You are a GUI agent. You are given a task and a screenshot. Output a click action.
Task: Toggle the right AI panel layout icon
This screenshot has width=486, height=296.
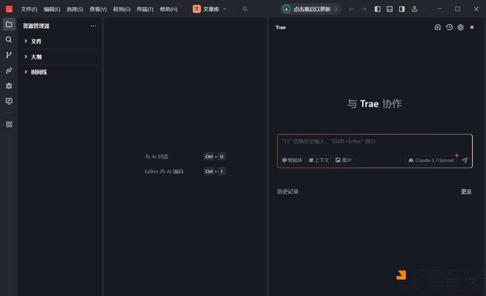click(402, 9)
